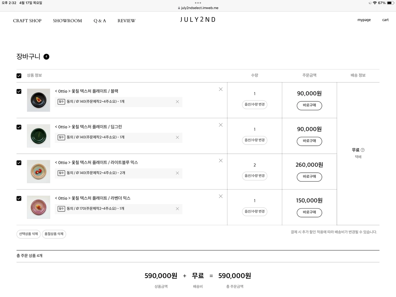Open the CRAFT SHOP menu
The image size is (396, 297).
coord(27,21)
